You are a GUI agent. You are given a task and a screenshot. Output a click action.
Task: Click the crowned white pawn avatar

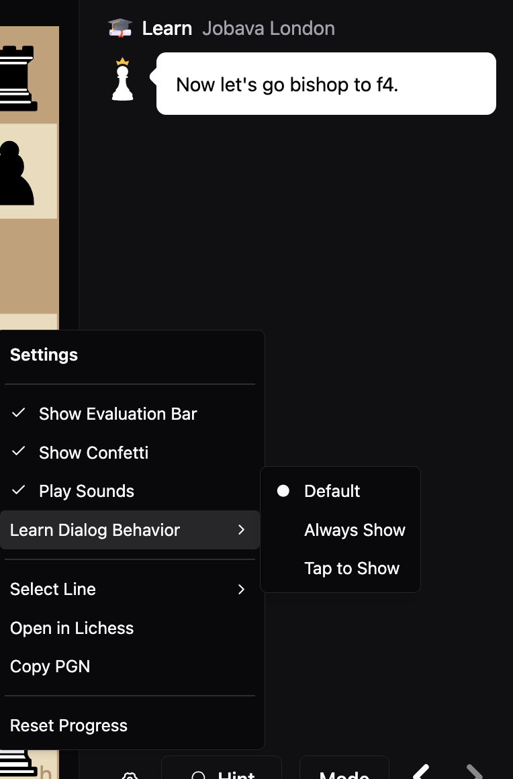(x=123, y=79)
